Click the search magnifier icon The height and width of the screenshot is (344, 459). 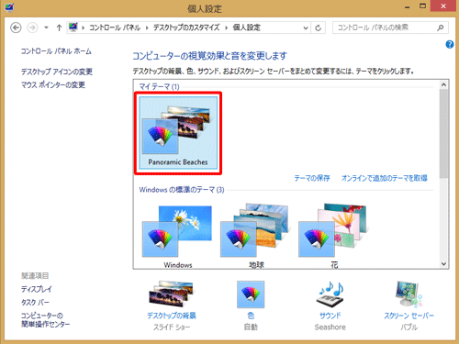(x=441, y=28)
